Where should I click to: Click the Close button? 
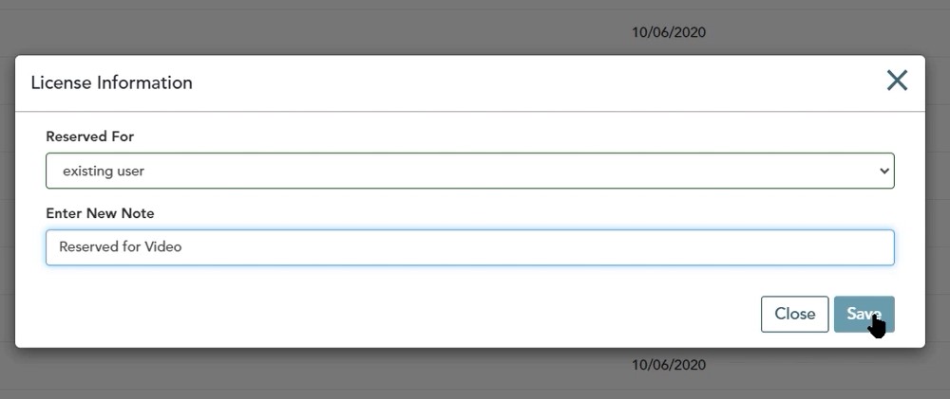pos(794,314)
